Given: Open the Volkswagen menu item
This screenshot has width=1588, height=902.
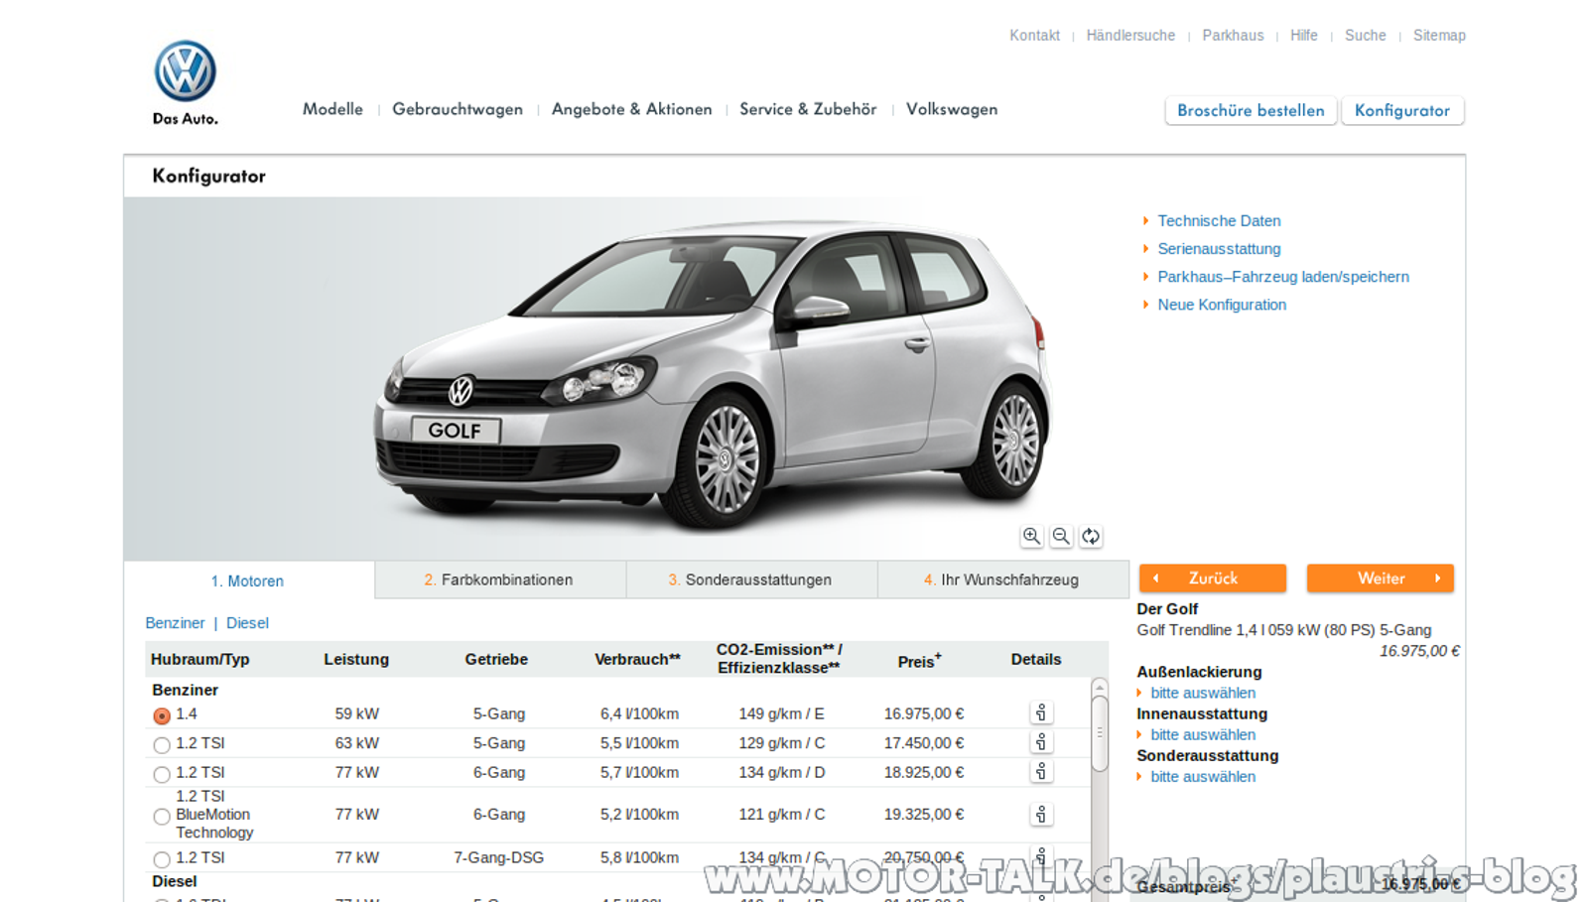Looking at the screenshot, I should [x=952, y=109].
